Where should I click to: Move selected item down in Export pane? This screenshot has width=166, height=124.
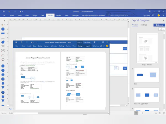click(x=164, y=29)
